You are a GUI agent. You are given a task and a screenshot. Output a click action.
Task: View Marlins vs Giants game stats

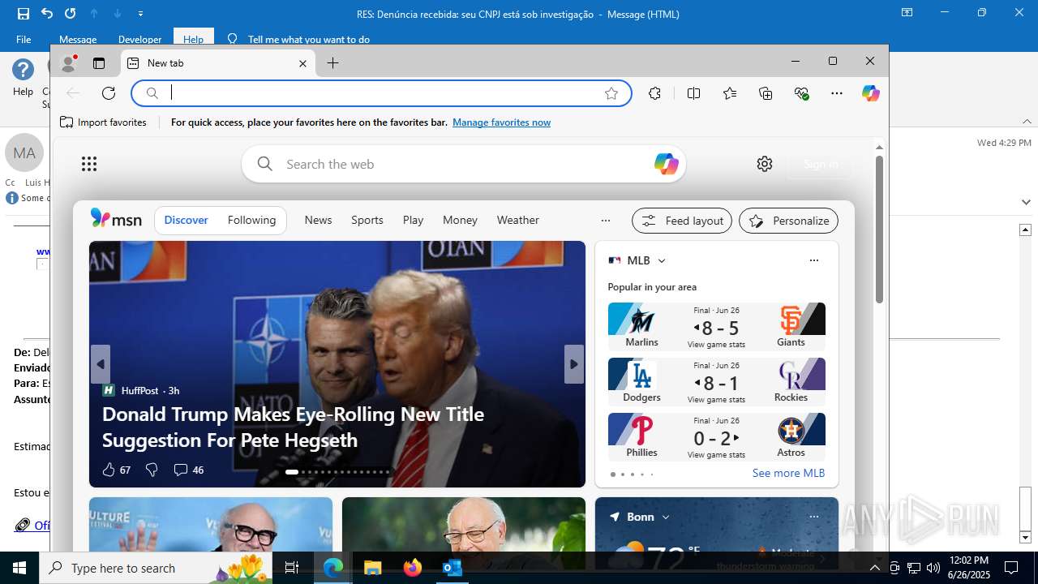point(716,345)
